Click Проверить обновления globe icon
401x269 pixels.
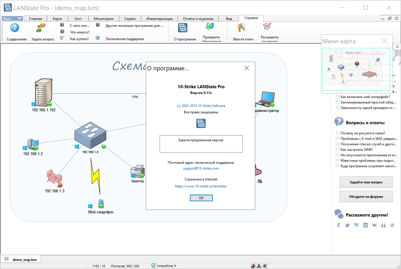[210, 27]
